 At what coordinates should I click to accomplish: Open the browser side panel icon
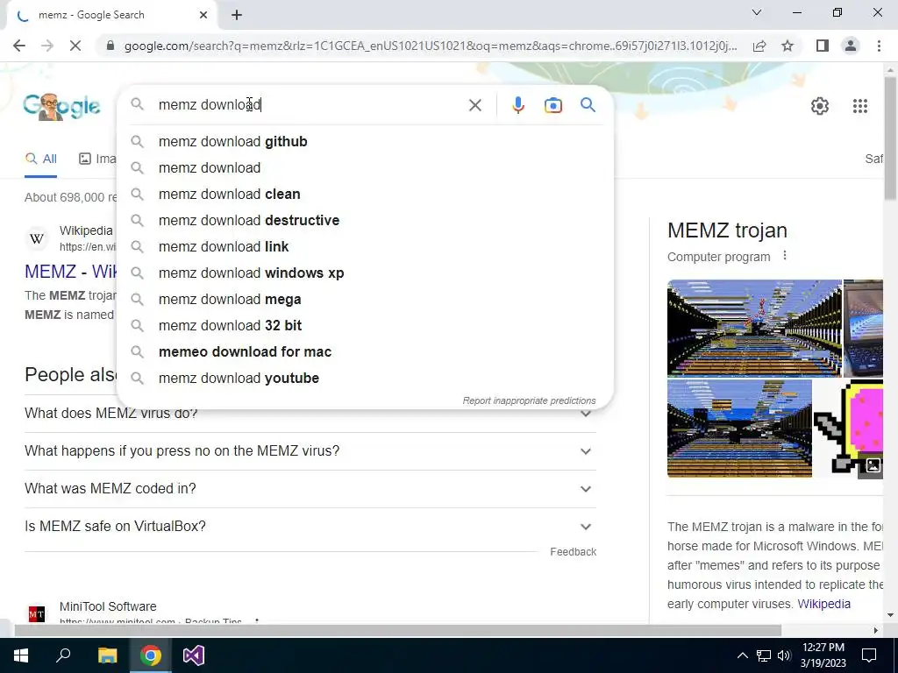coord(823,46)
